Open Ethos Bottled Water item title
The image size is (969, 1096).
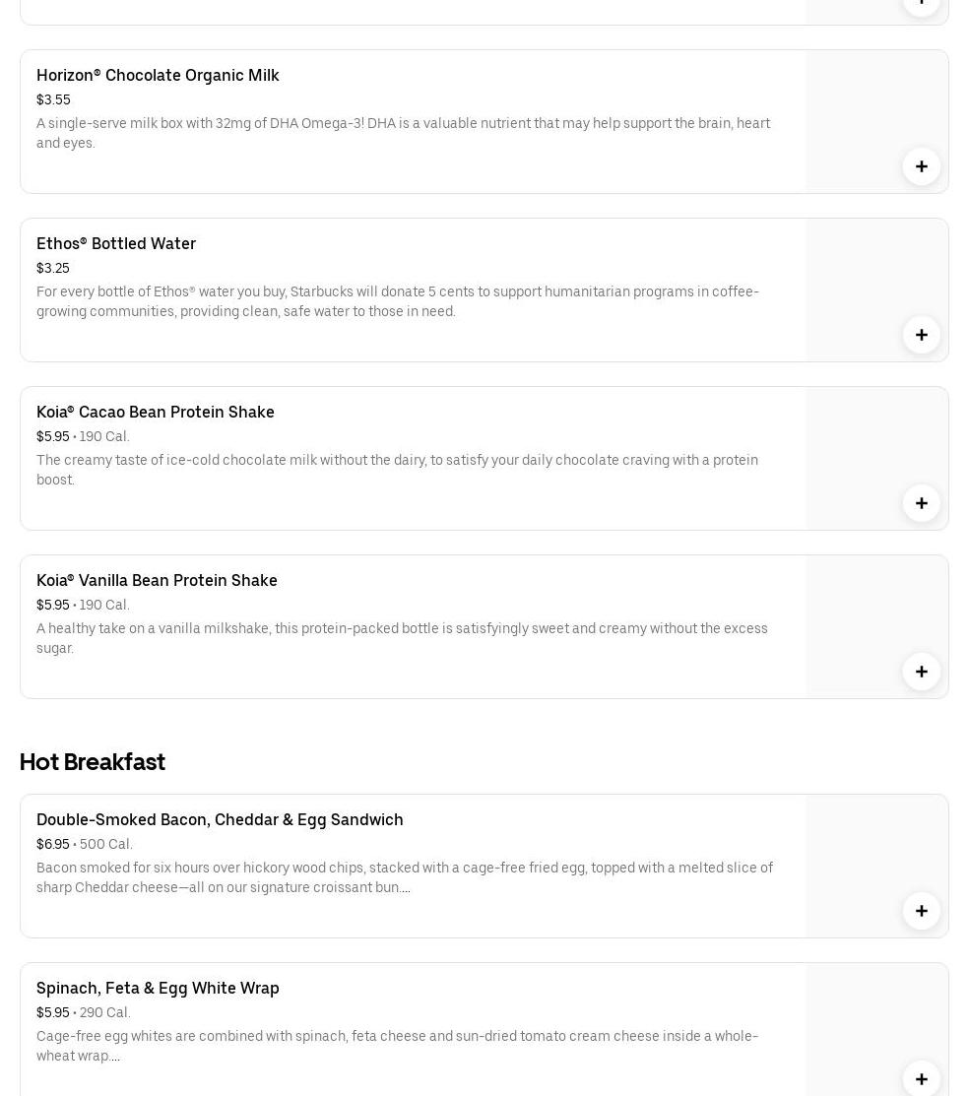click(116, 243)
